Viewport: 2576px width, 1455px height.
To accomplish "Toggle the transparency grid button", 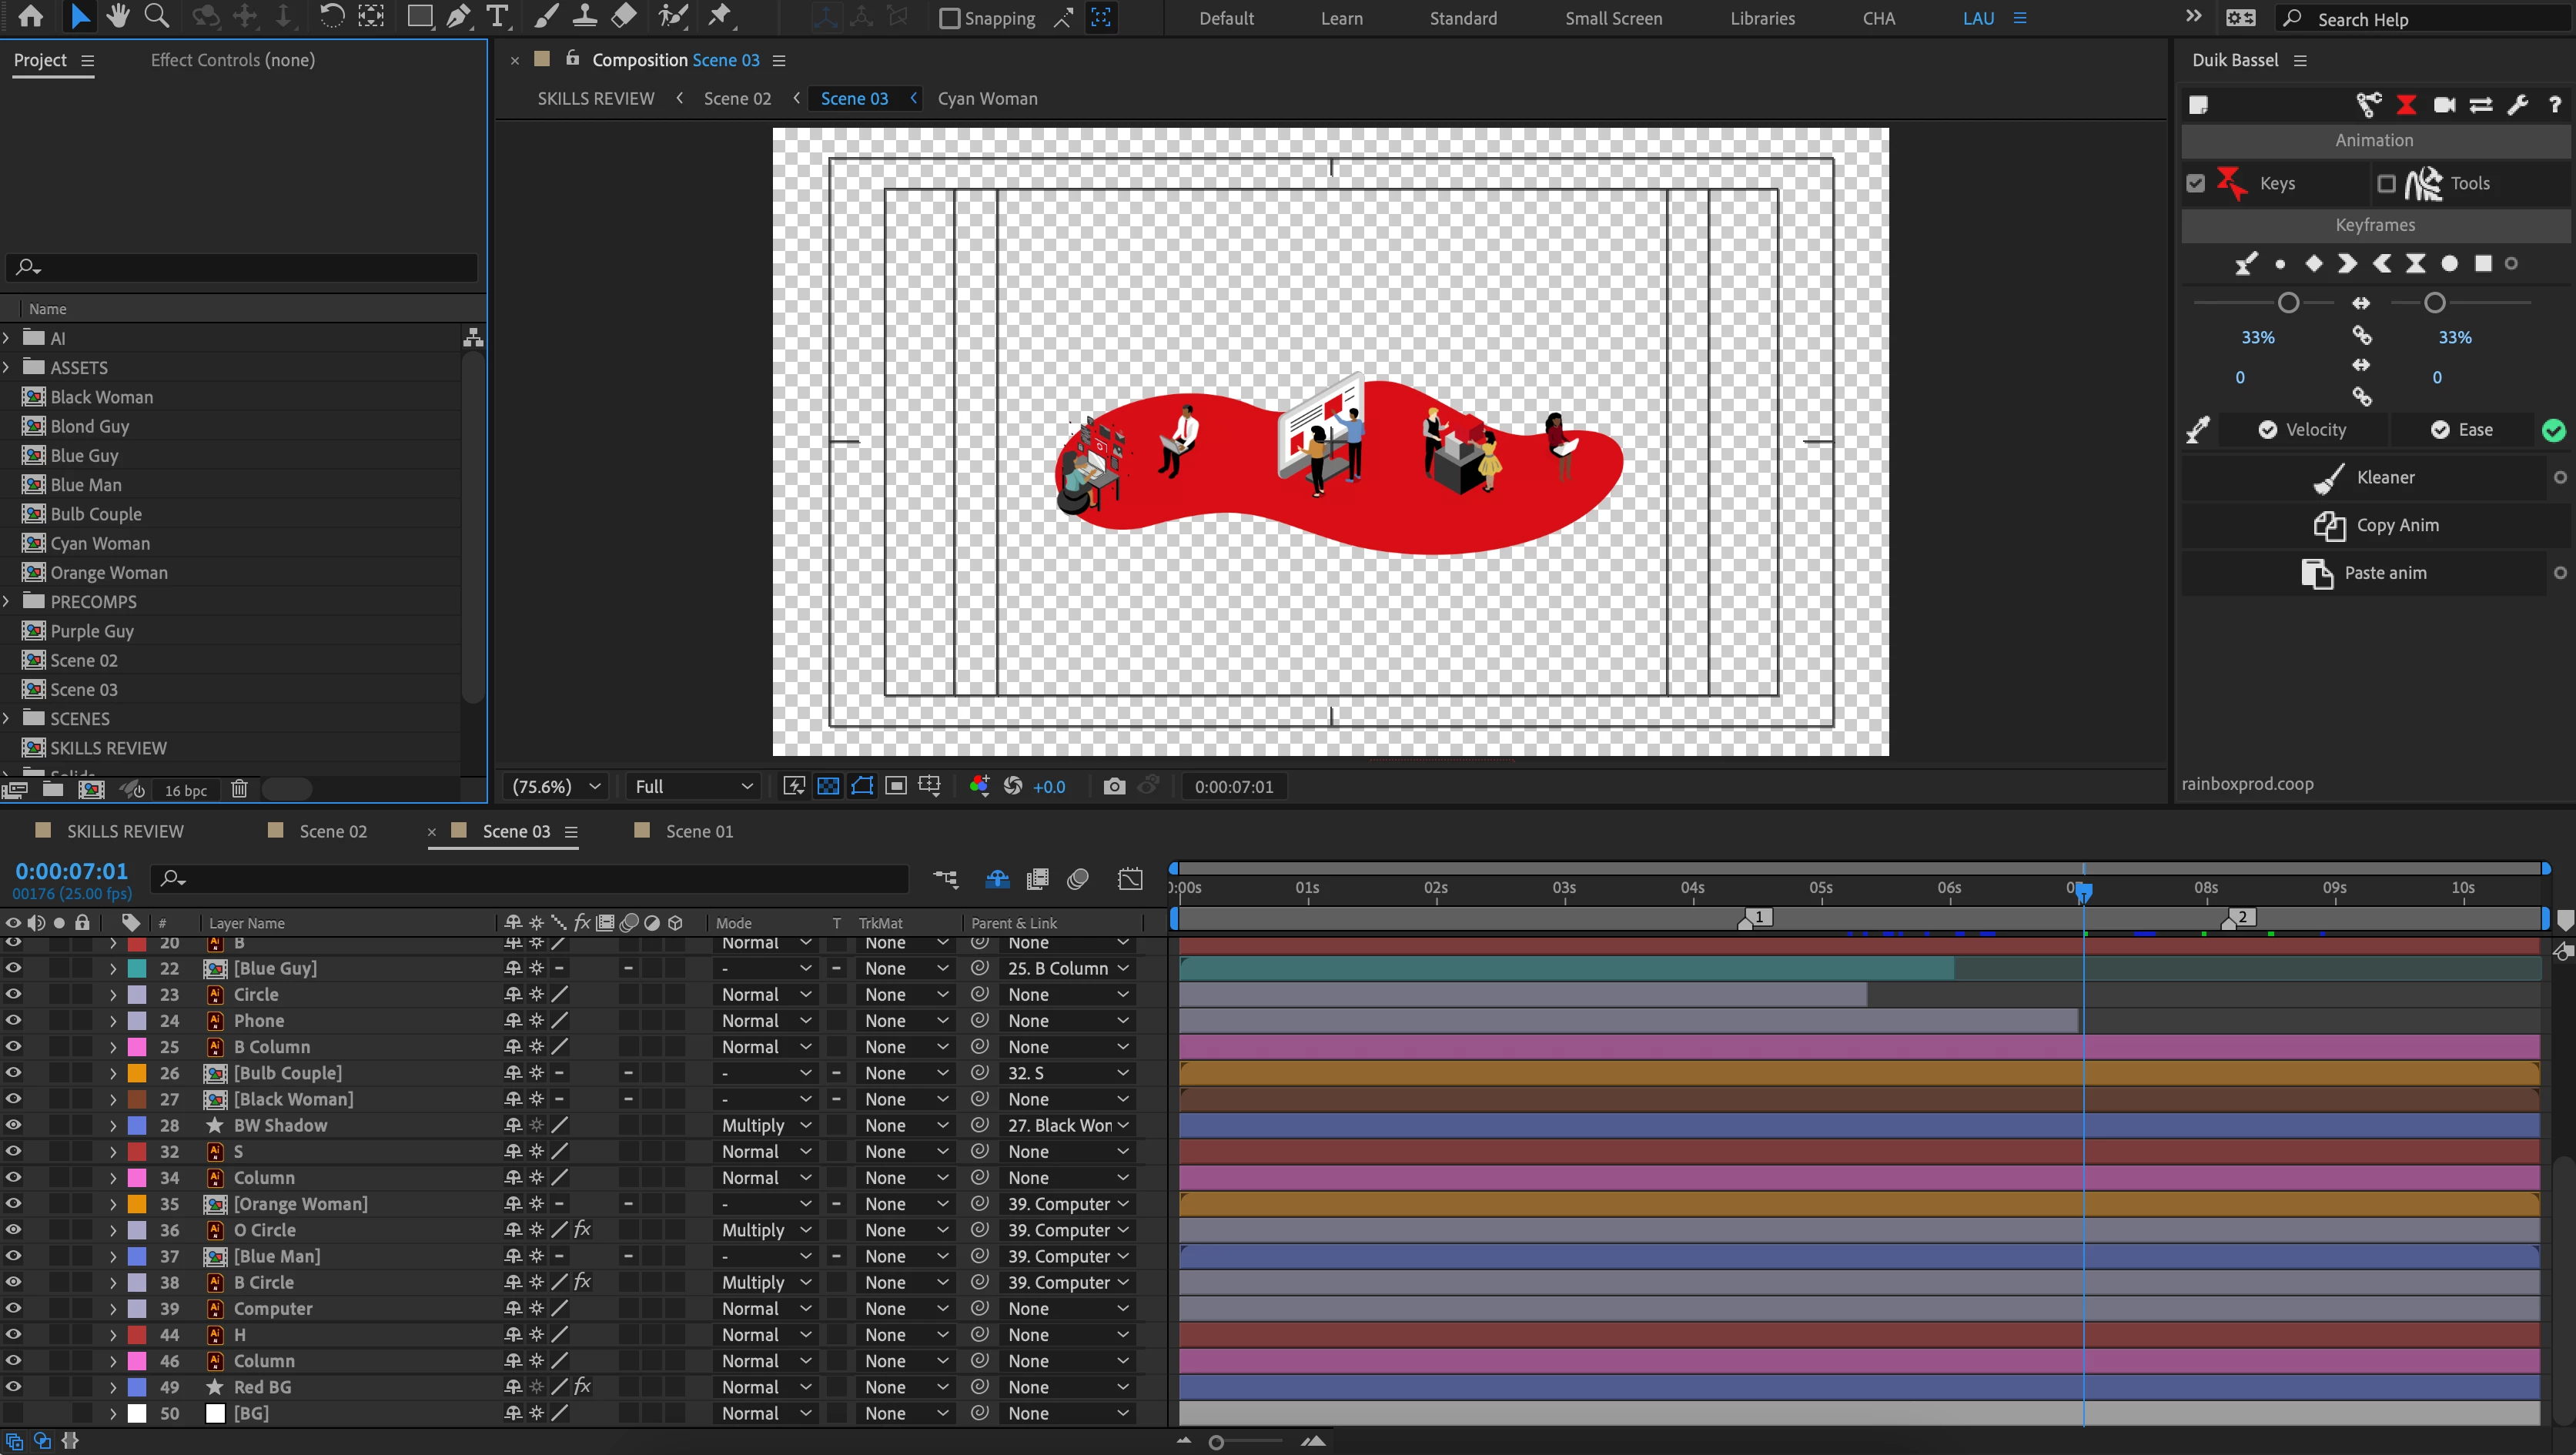I will click(828, 787).
